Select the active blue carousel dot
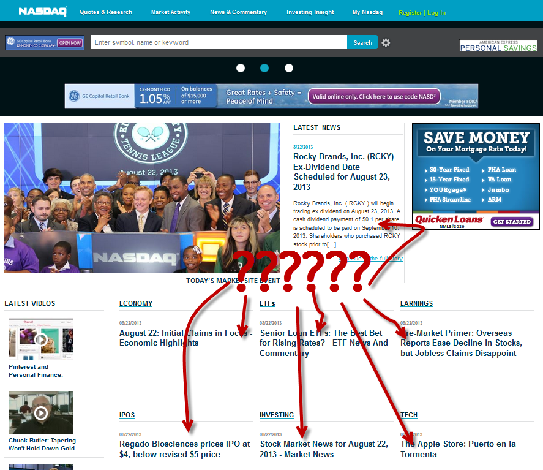Screen dimensions: 543x470 [264, 68]
